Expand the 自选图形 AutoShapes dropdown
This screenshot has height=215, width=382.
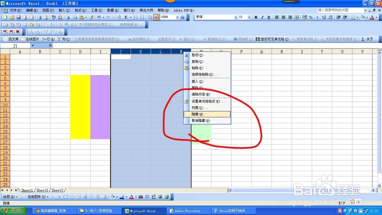38,197
